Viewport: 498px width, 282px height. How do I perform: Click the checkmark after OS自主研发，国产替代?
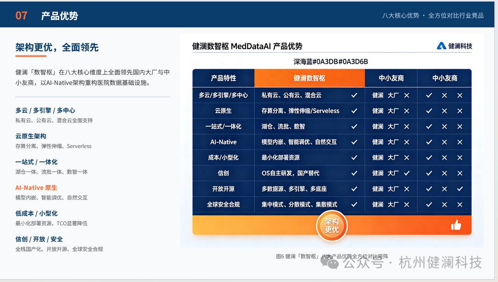pyautogui.click(x=354, y=173)
